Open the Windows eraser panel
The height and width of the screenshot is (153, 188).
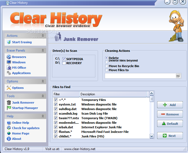(x=19, y=62)
